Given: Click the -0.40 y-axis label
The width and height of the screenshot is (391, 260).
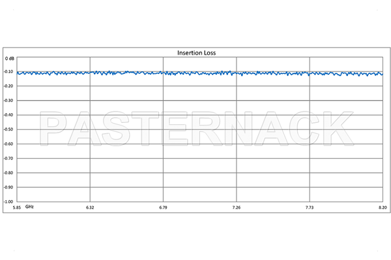Looking at the screenshot, I should pos(8,116).
